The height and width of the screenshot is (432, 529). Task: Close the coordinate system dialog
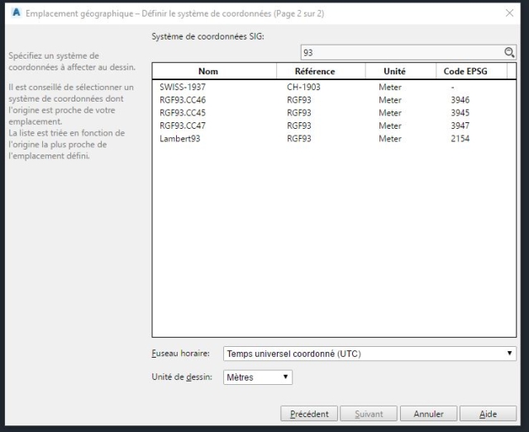point(509,13)
